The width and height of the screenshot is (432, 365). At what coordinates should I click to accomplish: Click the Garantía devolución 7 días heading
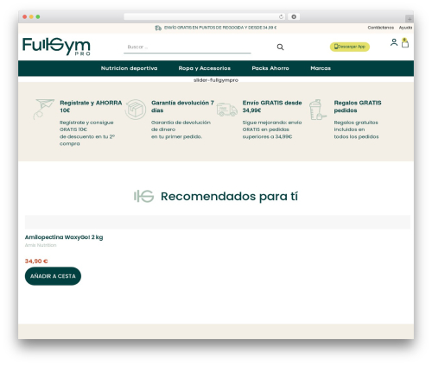(182, 107)
